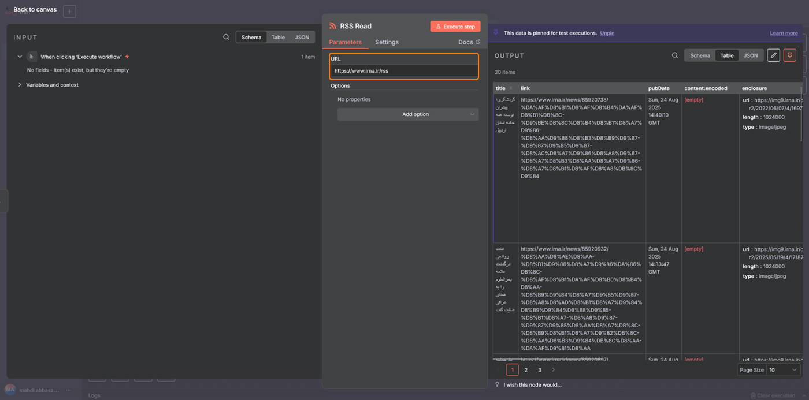Go to page 2 of output results
The image size is (809, 400).
526,370
